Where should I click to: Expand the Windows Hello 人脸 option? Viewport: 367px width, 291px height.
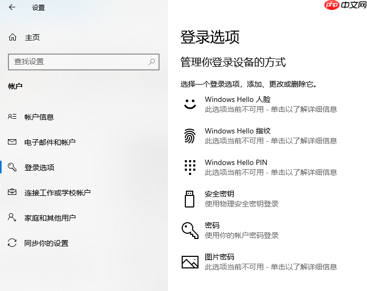(260, 104)
